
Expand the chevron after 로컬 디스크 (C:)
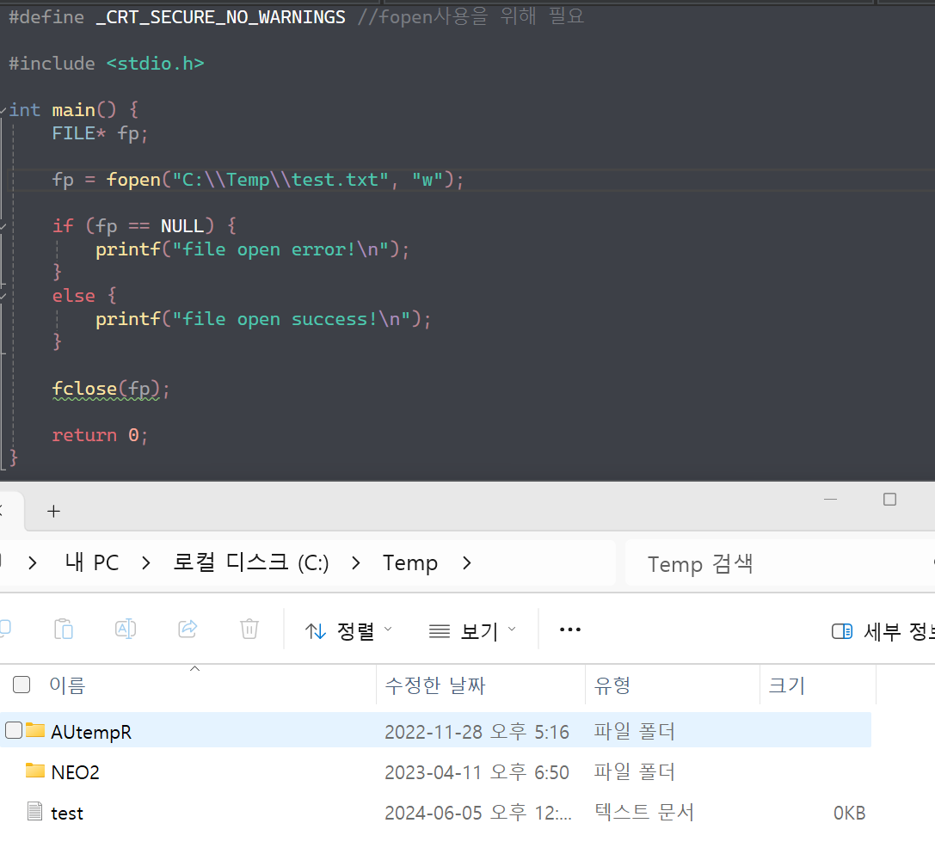(x=356, y=562)
